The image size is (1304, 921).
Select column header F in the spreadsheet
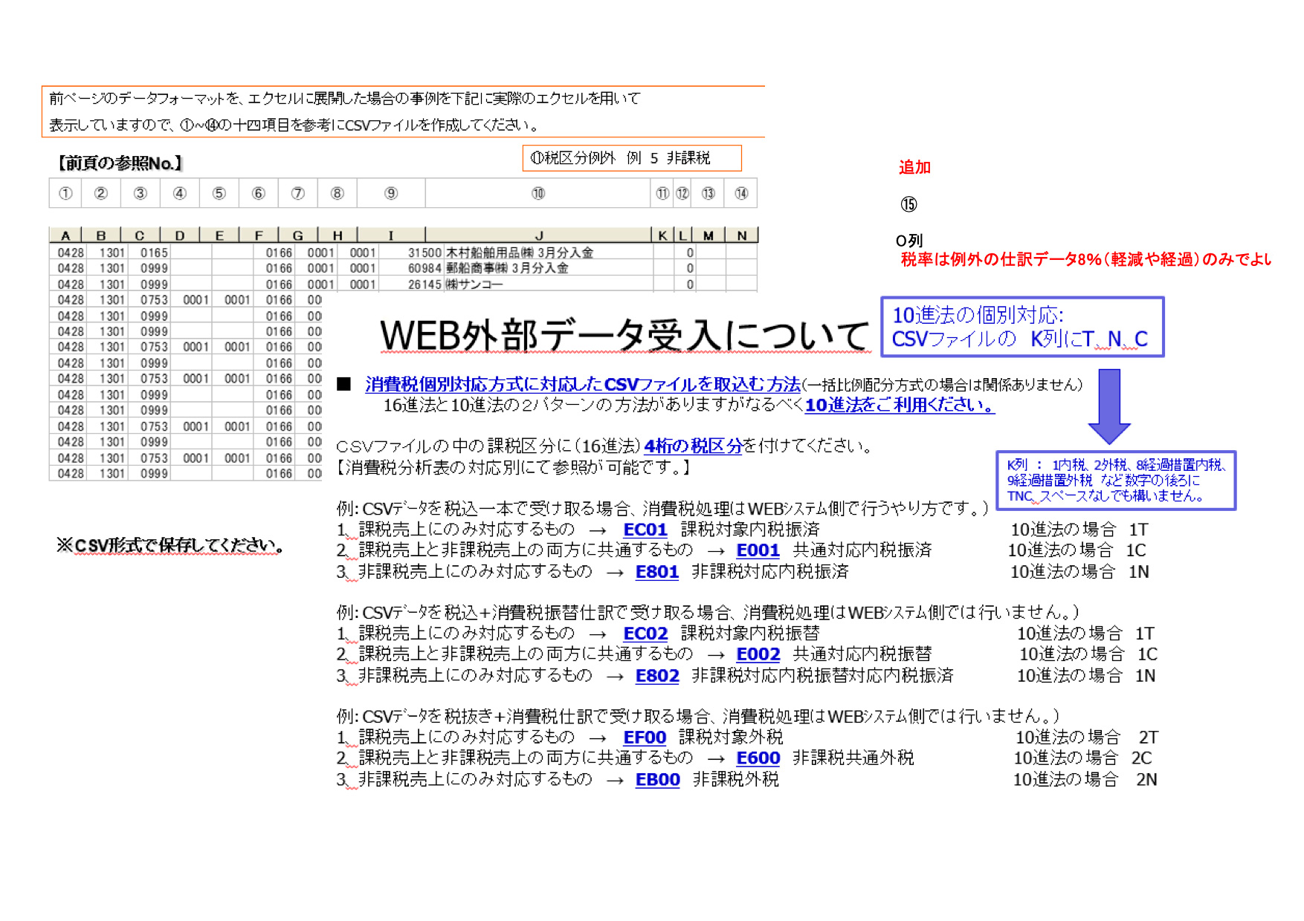tap(259, 235)
